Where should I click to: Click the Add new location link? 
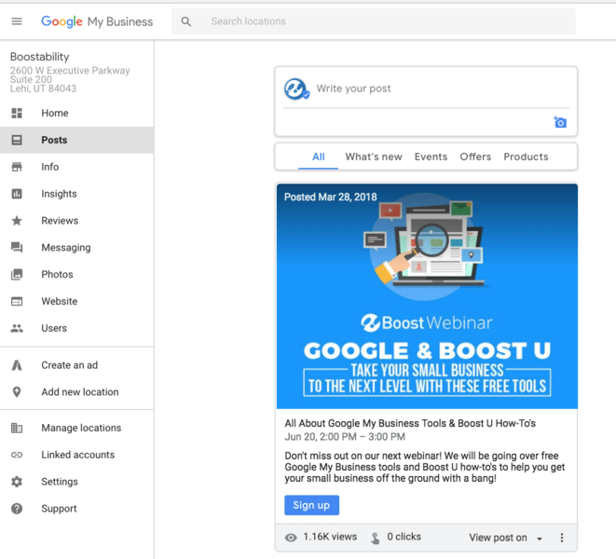coord(77,392)
